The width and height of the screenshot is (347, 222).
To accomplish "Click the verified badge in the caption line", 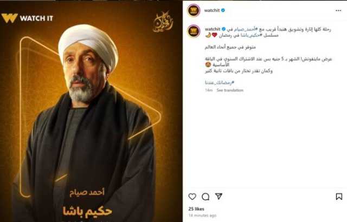I will click(x=224, y=29).
